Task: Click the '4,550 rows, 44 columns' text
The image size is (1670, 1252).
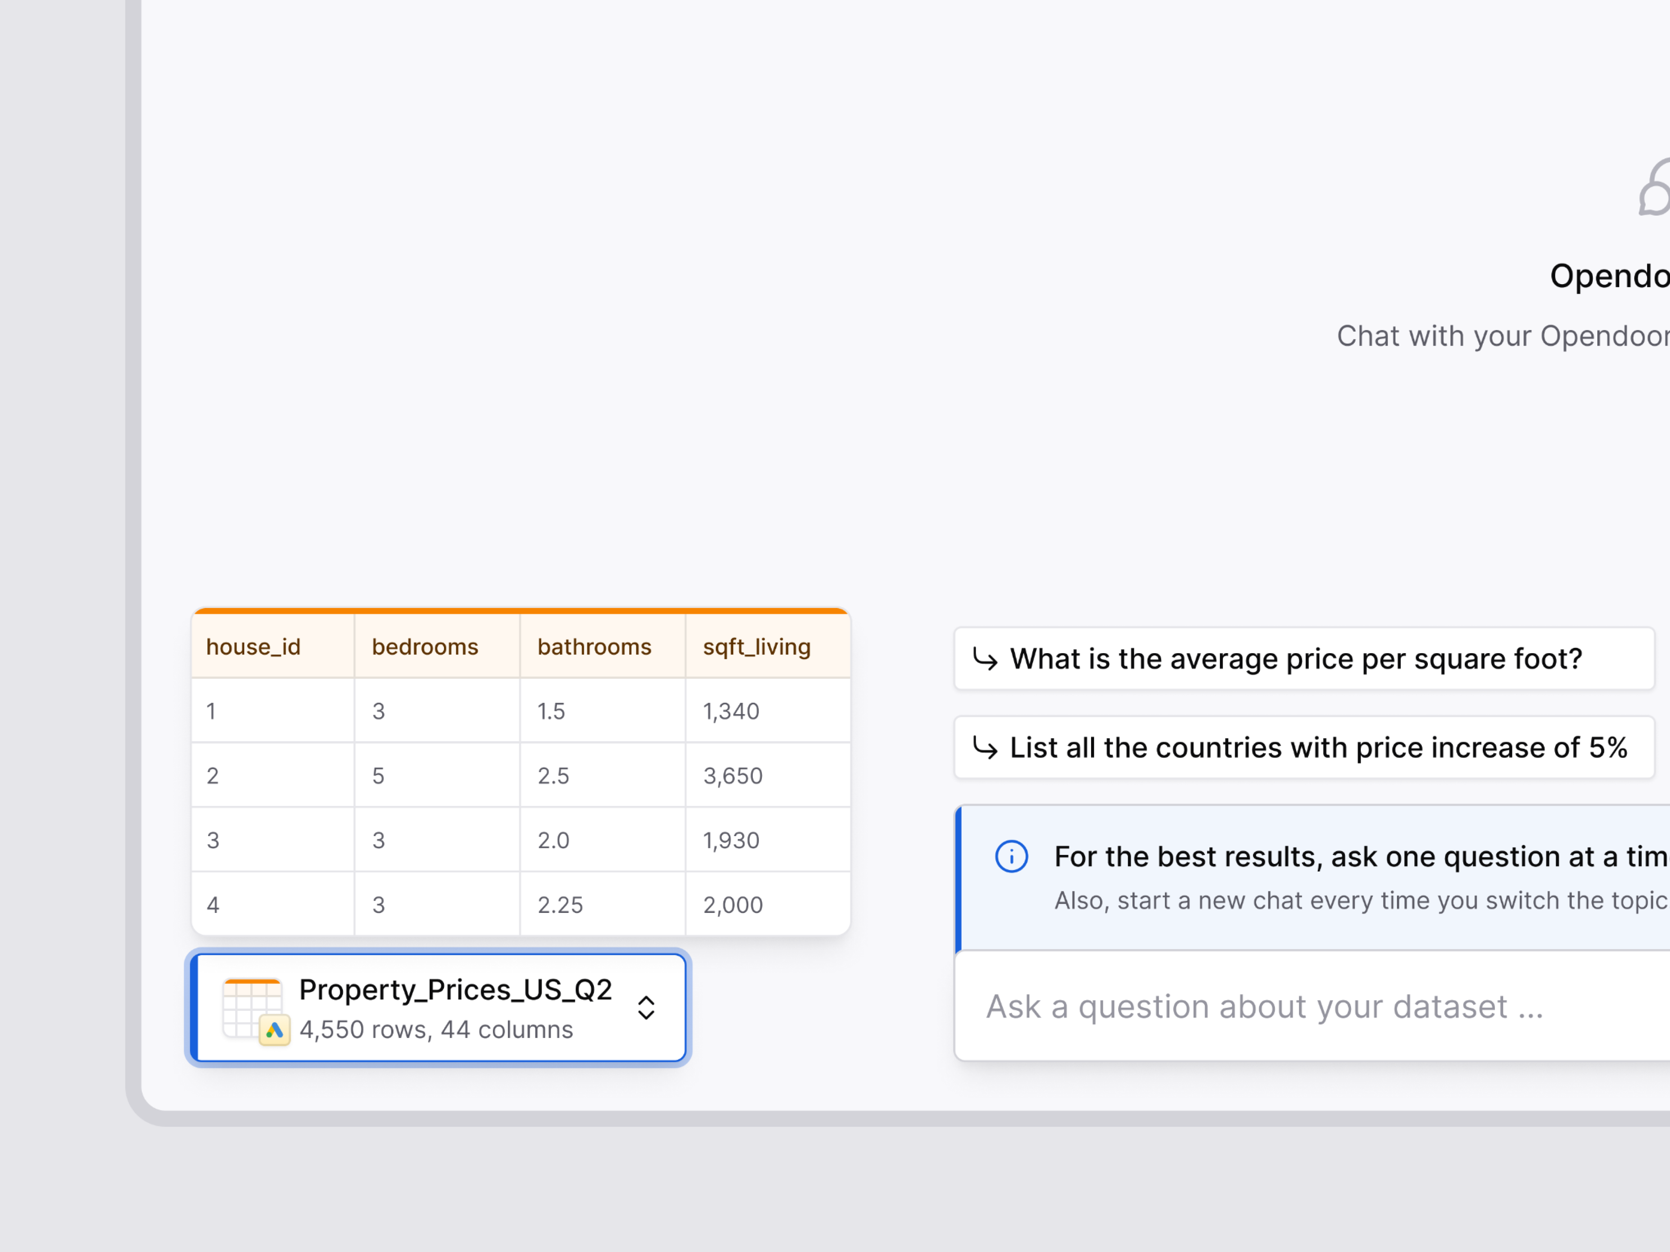Action: [436, 1030]
